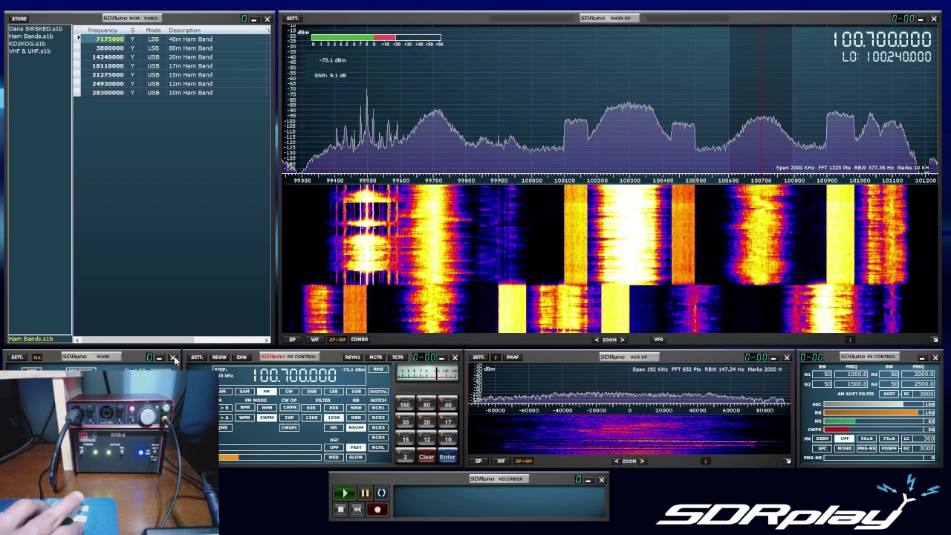Screen dimensions: 951x535
Task: Zoom out the Aux SP with left arrow
Action: [617, 461]
